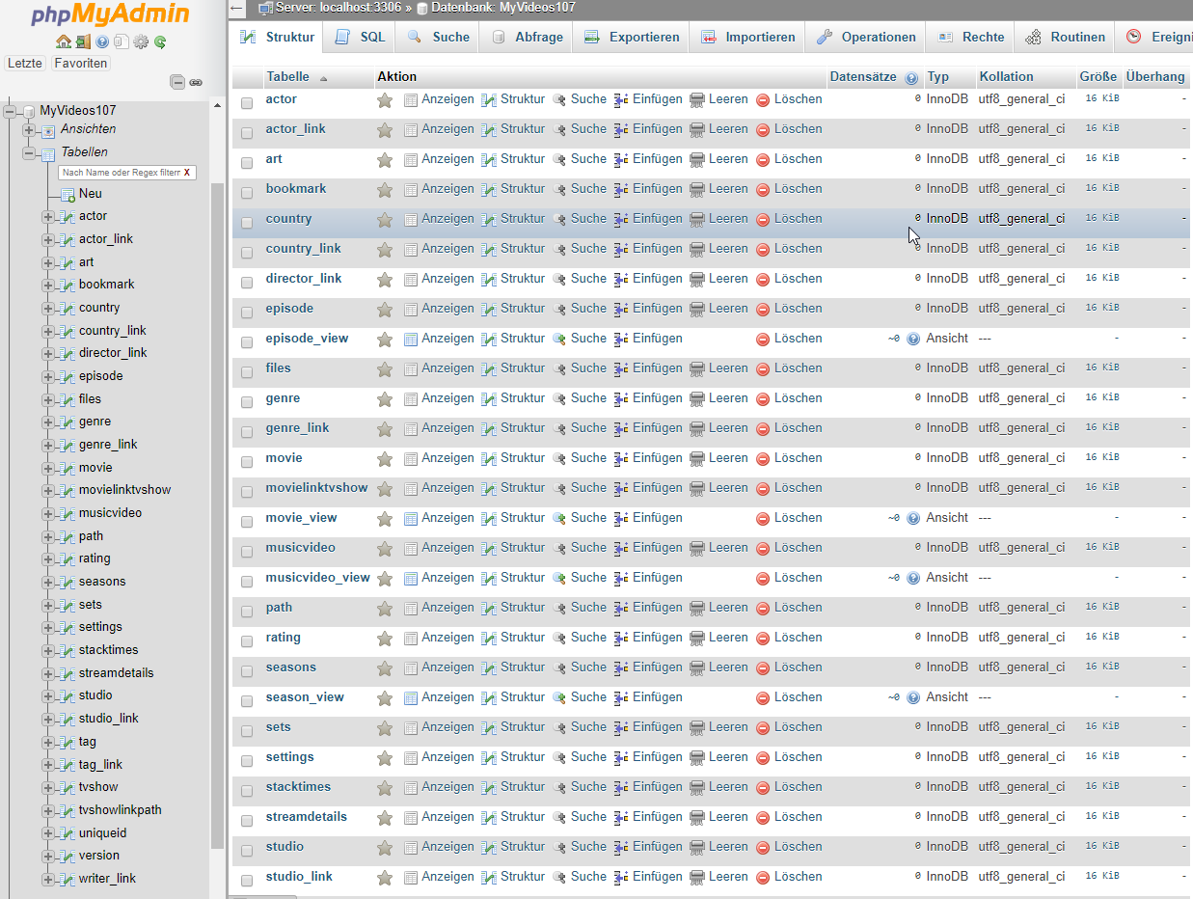1193x899 pixels.
Task: Click the Letzte button
Action: [25, 63]
